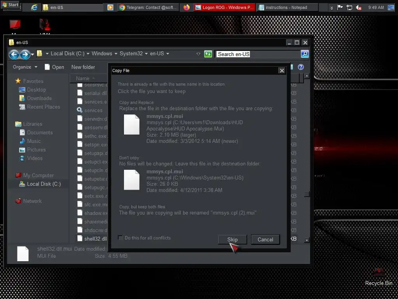The height and width of the screenshot is (299, 398).
Task: Open recent pages dropdown arrow
Action: [x=33, y=54]
